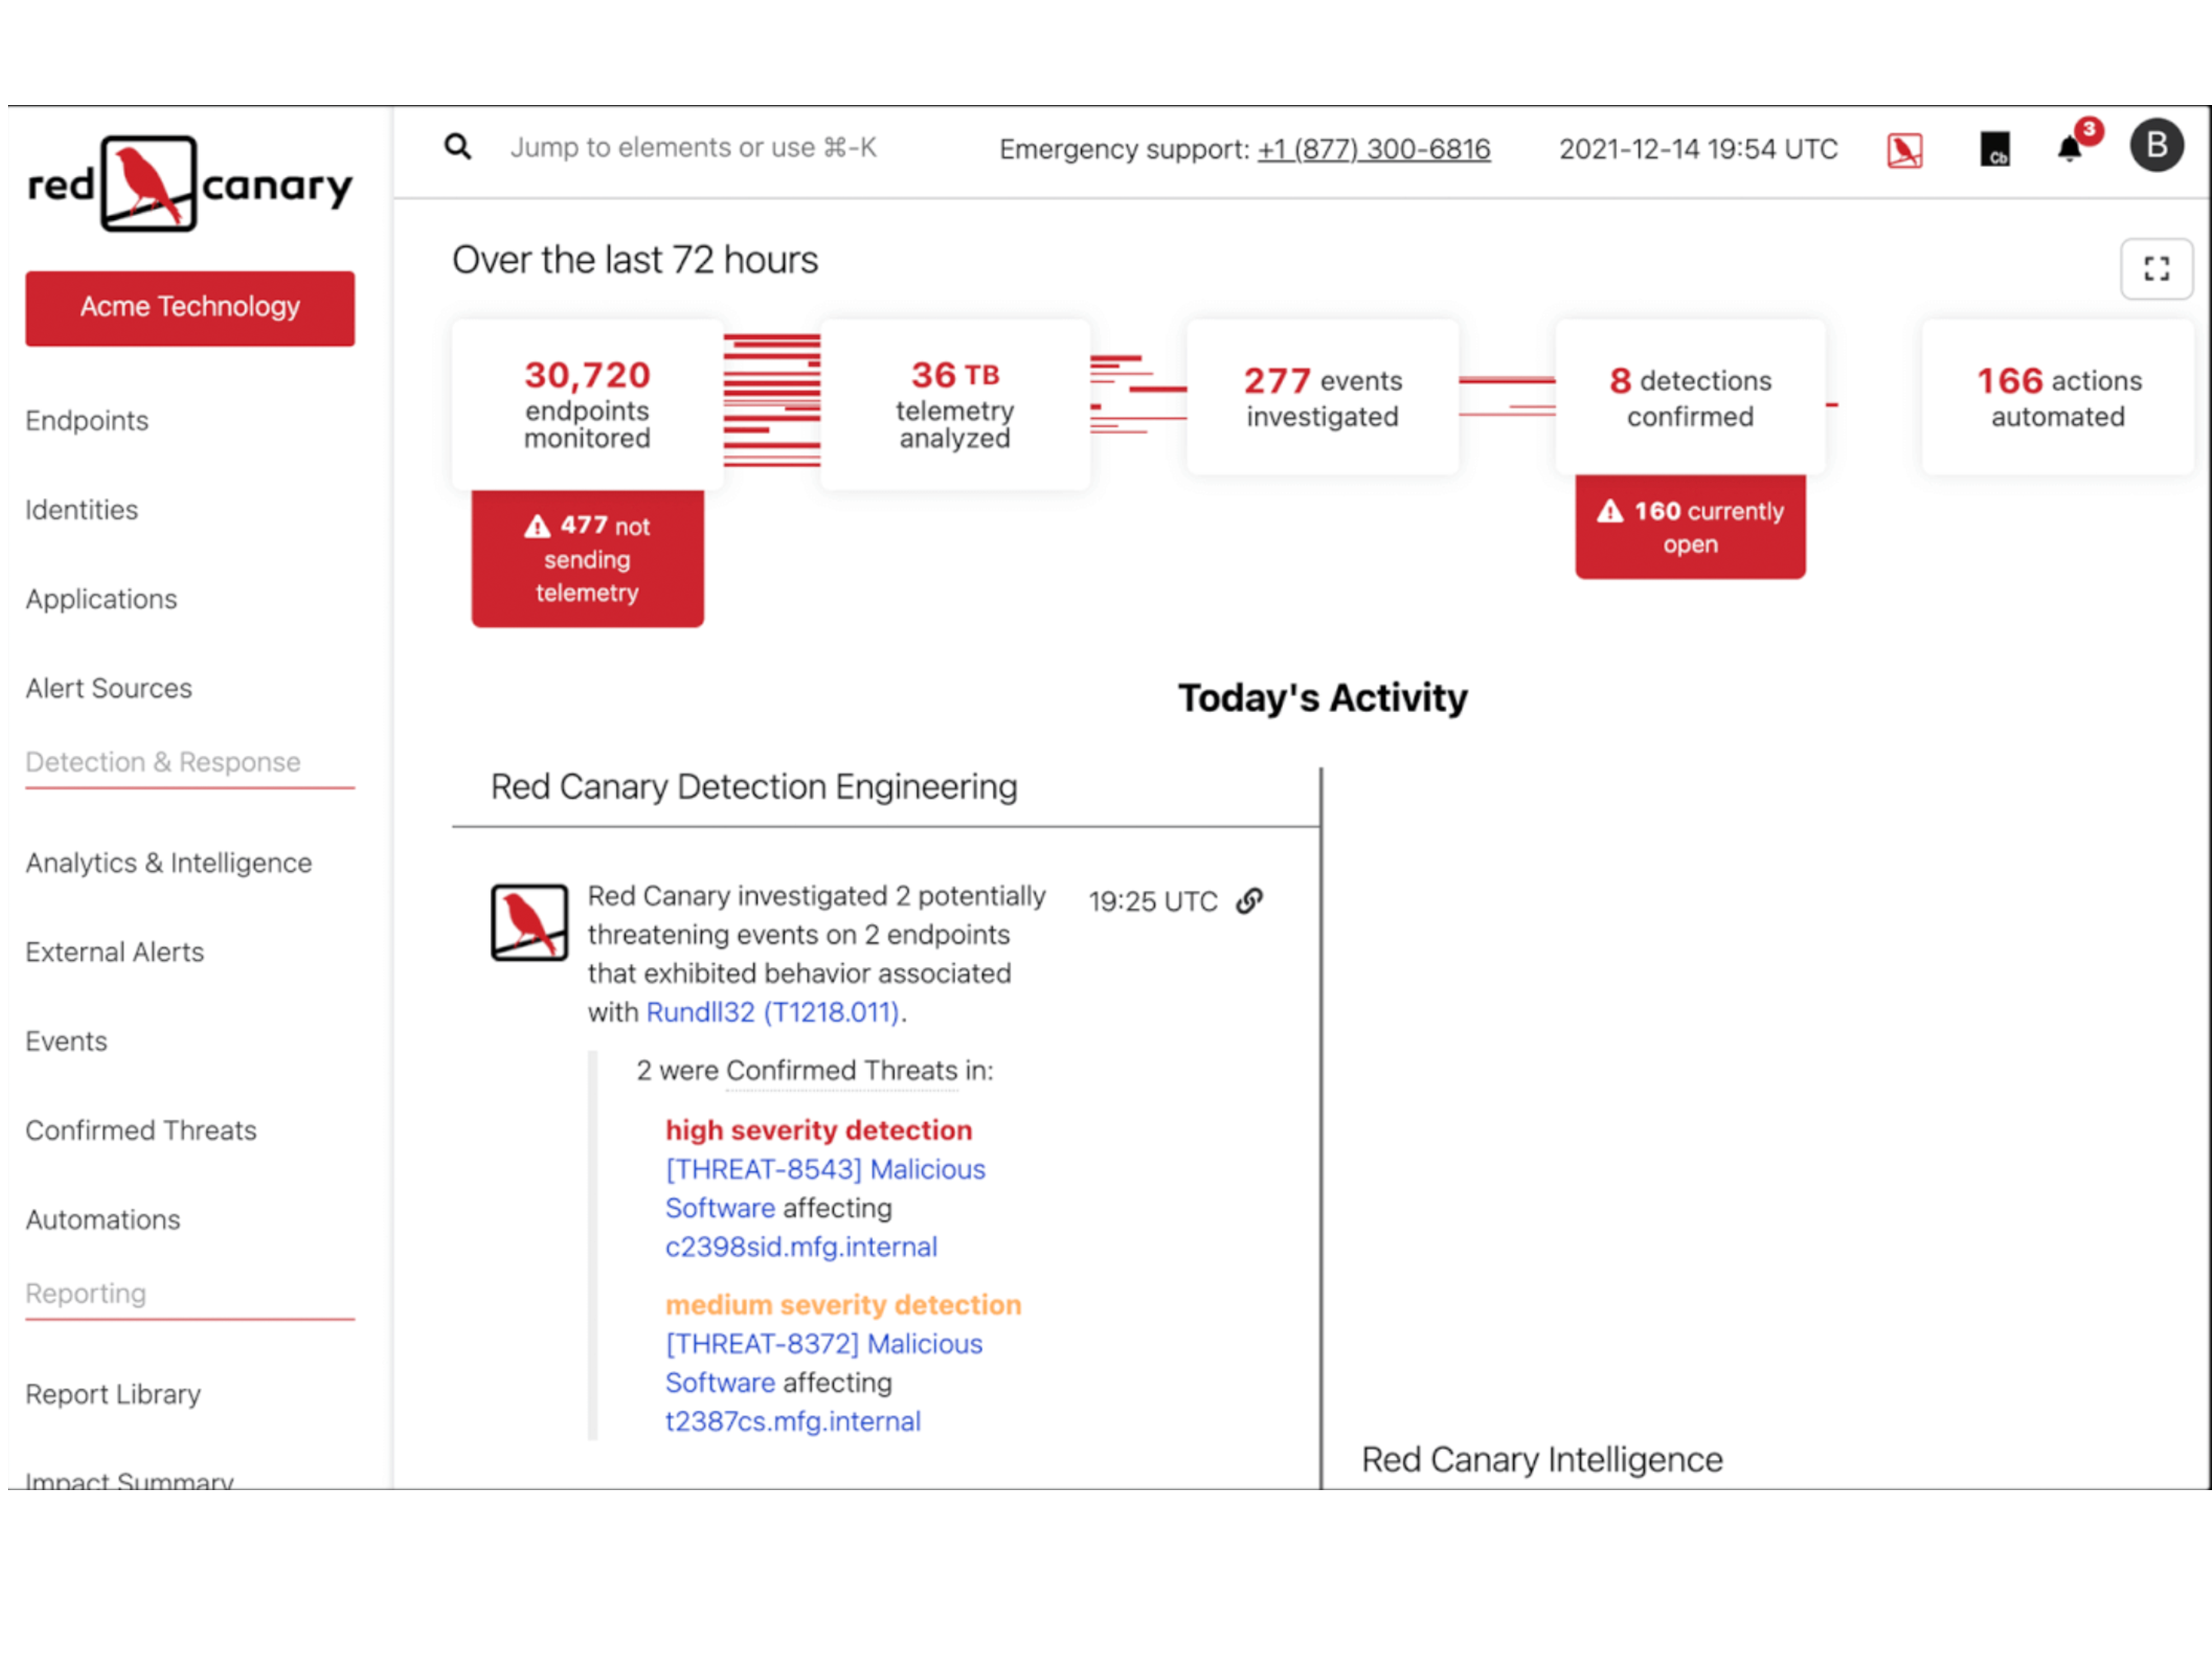Open endpoint c2398sid.mfg.internal link

click(x=801, y=1247)
